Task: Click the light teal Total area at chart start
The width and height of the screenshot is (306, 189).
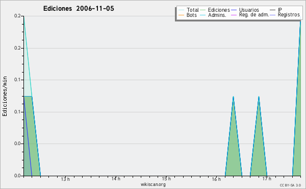Action: [26, 78]
